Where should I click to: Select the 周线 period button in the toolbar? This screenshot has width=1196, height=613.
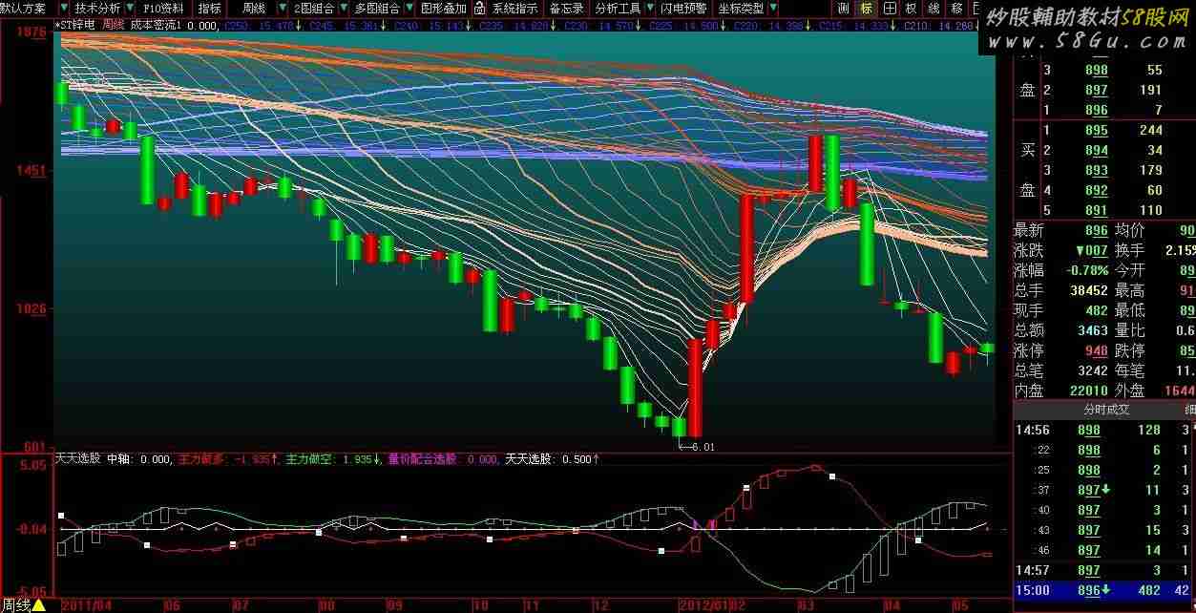(x=254, y=8)
